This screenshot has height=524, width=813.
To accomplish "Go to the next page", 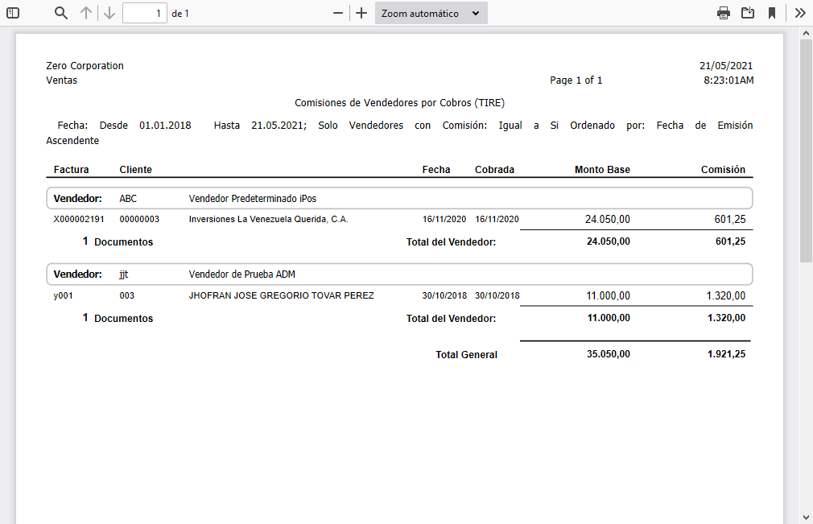I will (x=109, y=13).
